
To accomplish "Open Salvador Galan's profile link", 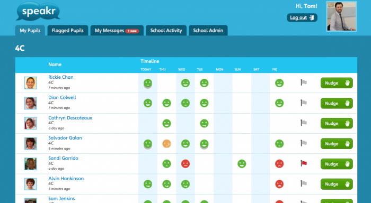I will (65, 138).
